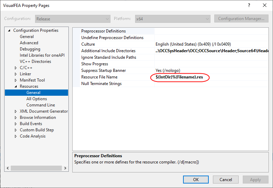Click the Yes (/nologo) value

(168, 70)
